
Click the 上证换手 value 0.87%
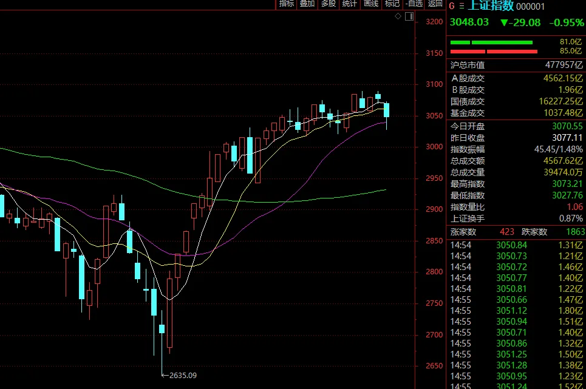coord(571,218)
